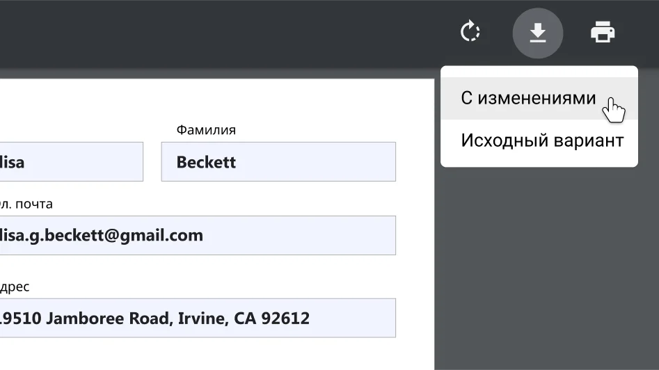
Task: Click the address label above Jamboree field
Action: click(x=15, y=287)
